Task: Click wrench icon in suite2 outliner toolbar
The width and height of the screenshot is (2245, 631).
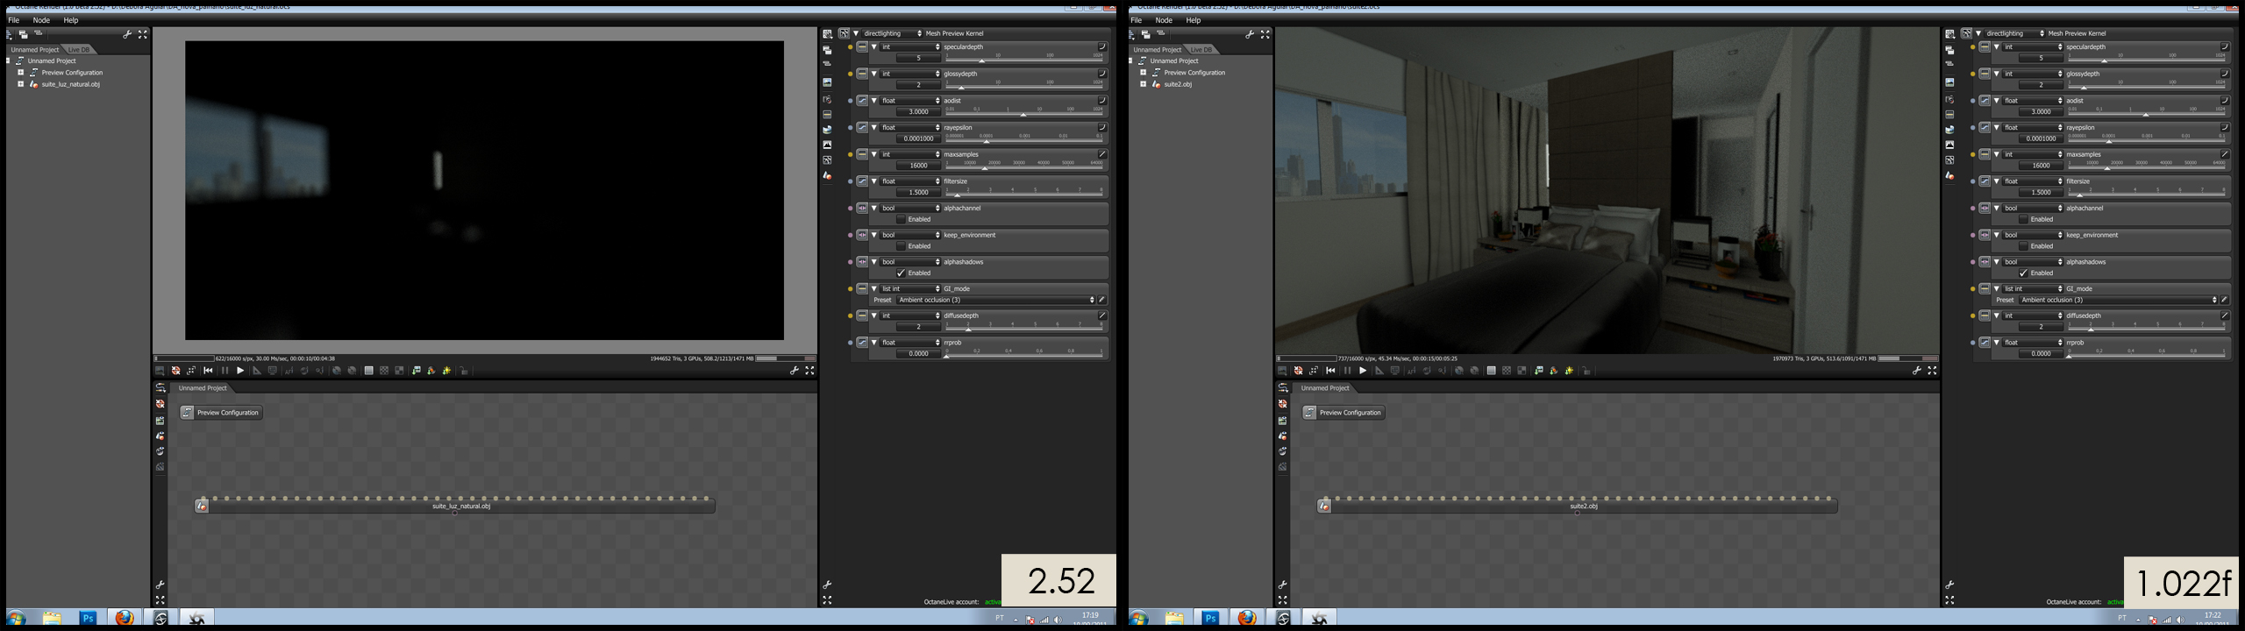Action: pos(1250,34)
